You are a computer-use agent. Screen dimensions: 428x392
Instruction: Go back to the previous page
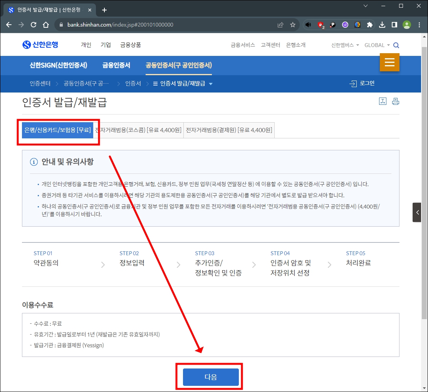[x=9, y=25]
